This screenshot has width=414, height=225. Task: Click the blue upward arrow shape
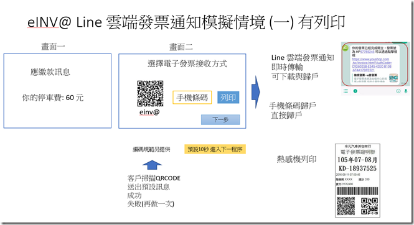(x=152, y=165)
